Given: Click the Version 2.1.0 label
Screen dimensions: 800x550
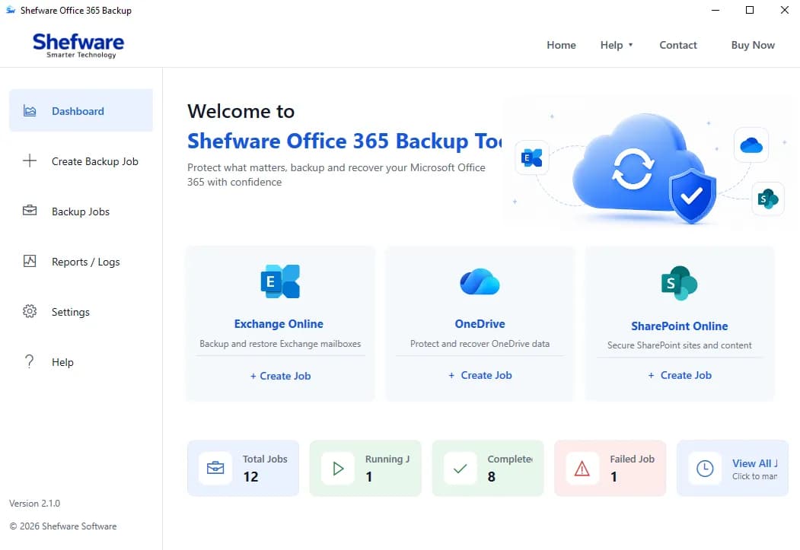Looking at the screenshot, I should [35, 503].
